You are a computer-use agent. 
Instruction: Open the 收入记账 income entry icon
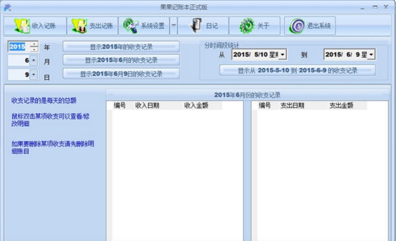click(22, 26)
